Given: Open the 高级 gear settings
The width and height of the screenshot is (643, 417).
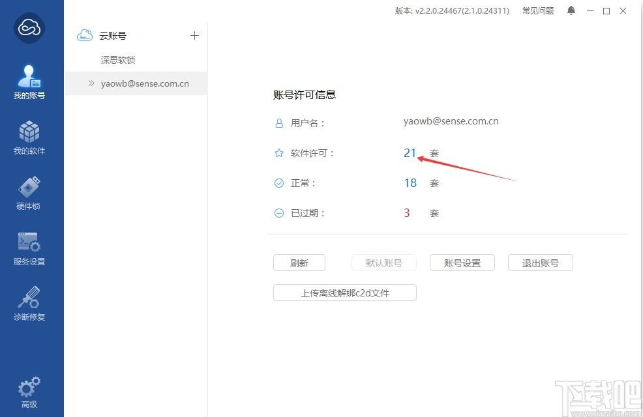Looking at the screenshot, I should coord(29,392).
